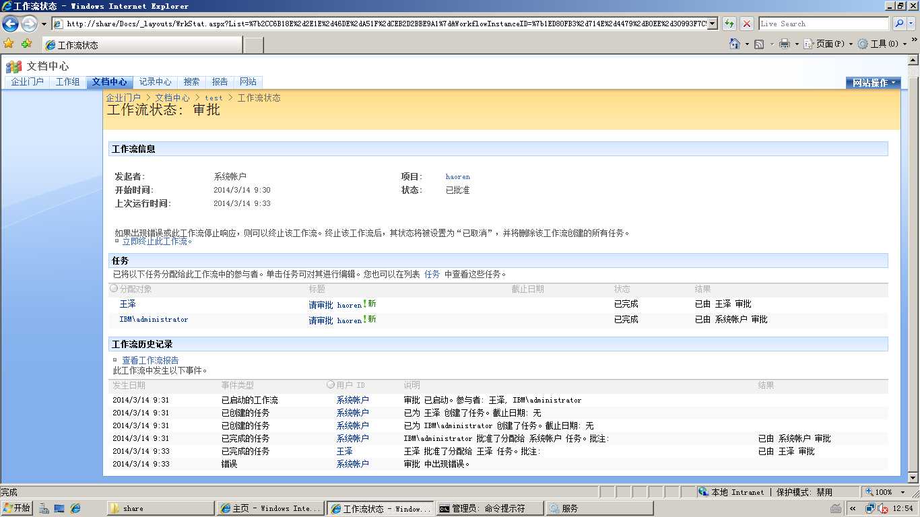Viewport: 920px width, 517px height.
Task: Click 系统帐户 user link in the 错误 row
Action: click(353, 464)
